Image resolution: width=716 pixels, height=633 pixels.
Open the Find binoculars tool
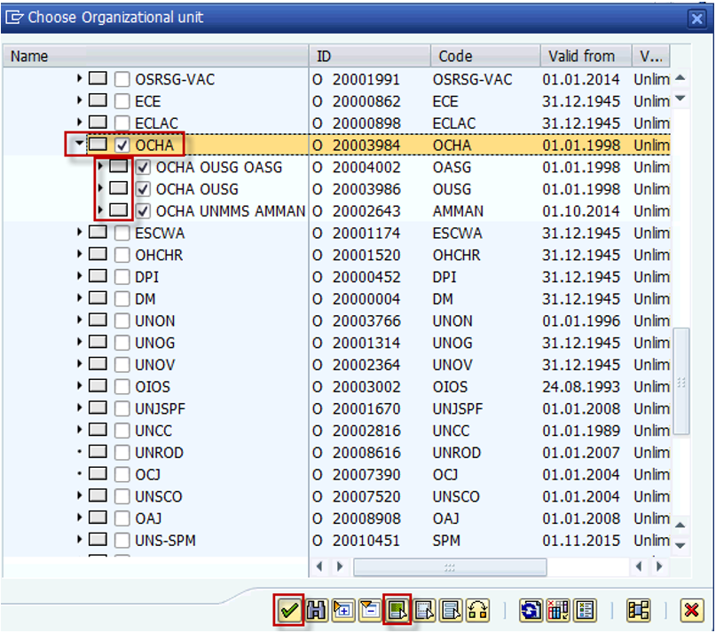[317, 610]
